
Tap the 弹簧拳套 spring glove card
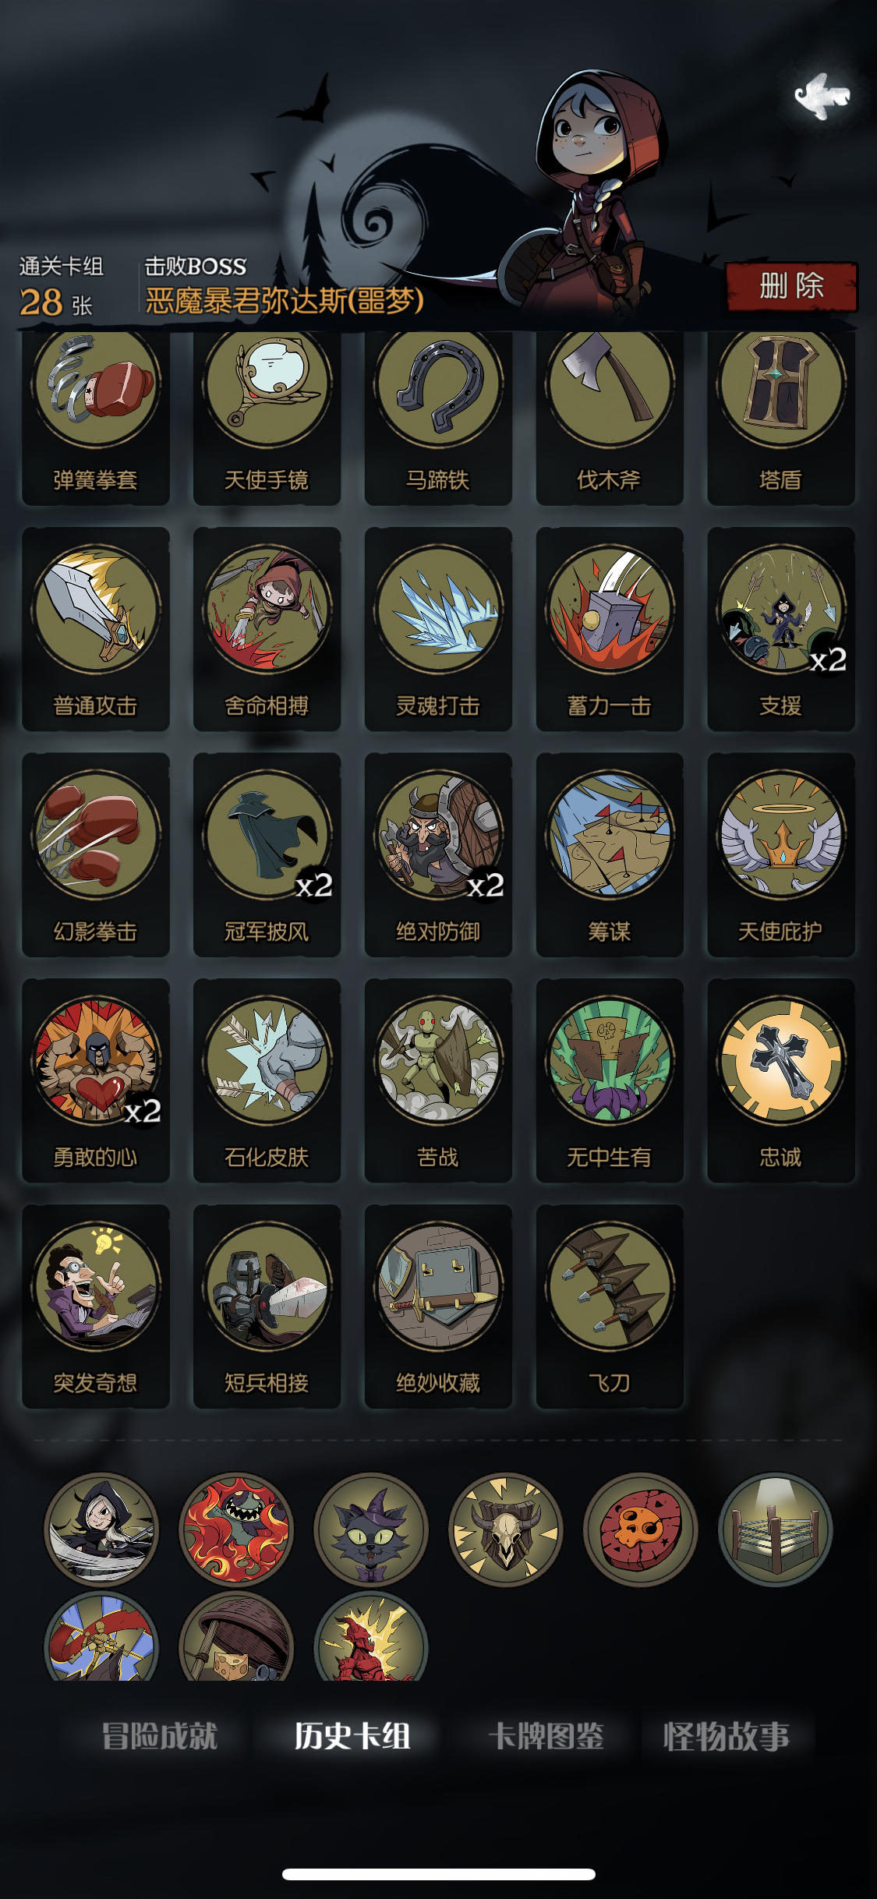coord(96,417)
